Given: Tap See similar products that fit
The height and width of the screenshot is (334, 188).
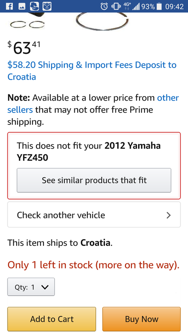Looking at the screenshot, I should point(94,180).
